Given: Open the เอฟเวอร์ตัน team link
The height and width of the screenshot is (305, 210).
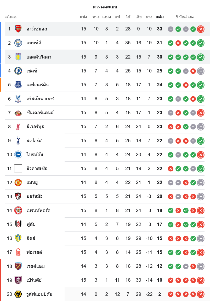Looking at the screenshot, I should pos(37,85).
